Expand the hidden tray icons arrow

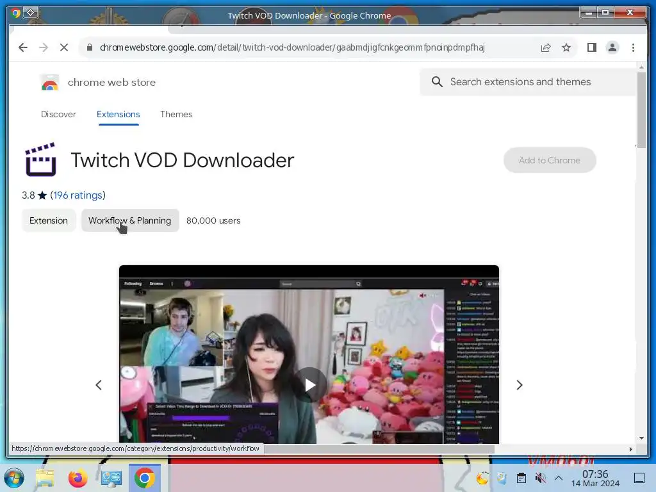coord(559,478)
